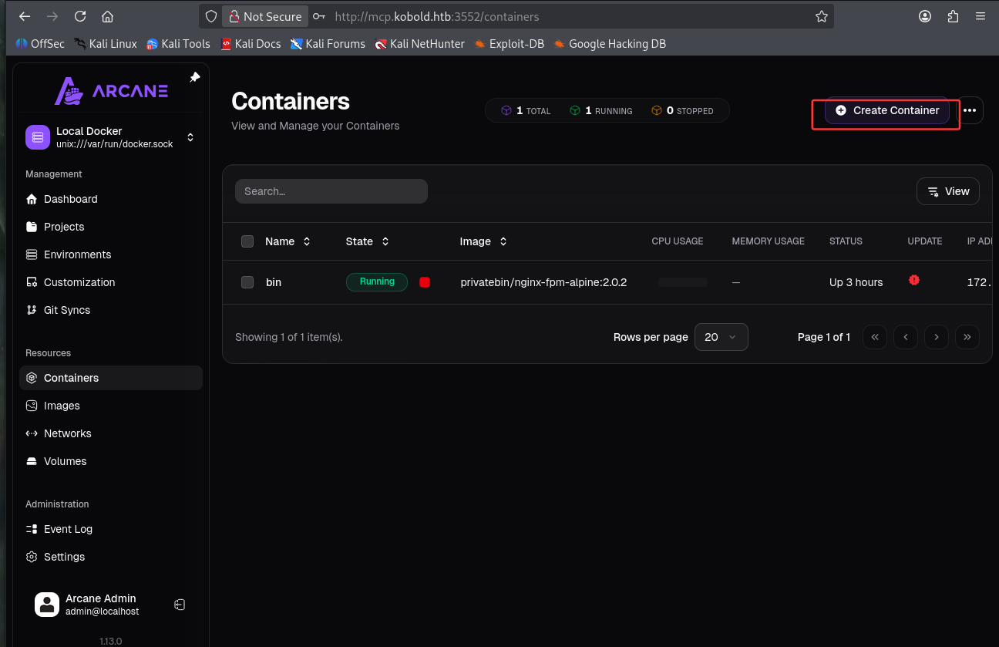Click the Arcane logo in sidebar
Screen dimensions: 999x647
[111, 90]
